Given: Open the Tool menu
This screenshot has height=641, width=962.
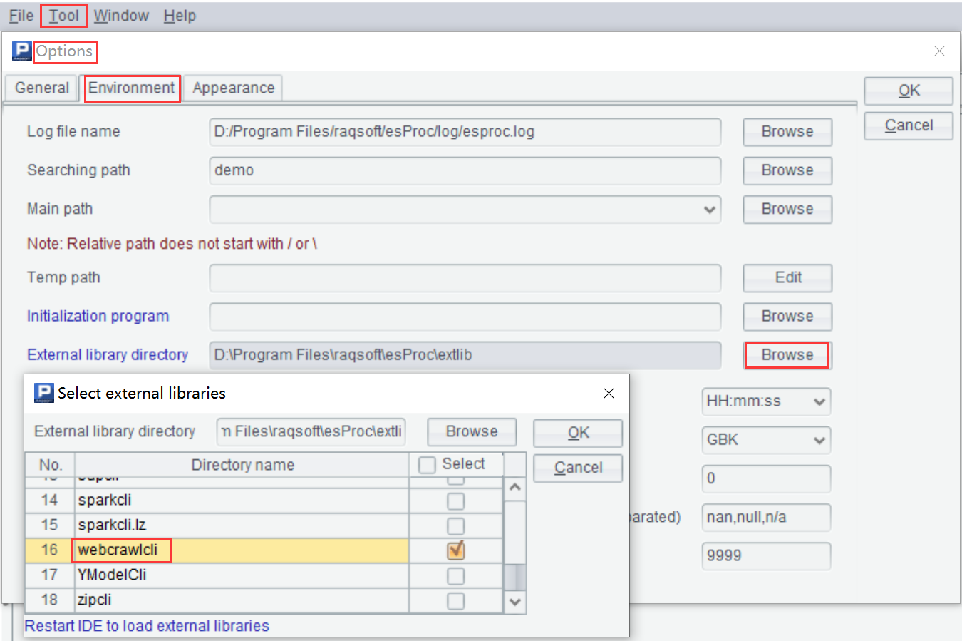Looking at the screenshot, I should (x=63, y=16).
